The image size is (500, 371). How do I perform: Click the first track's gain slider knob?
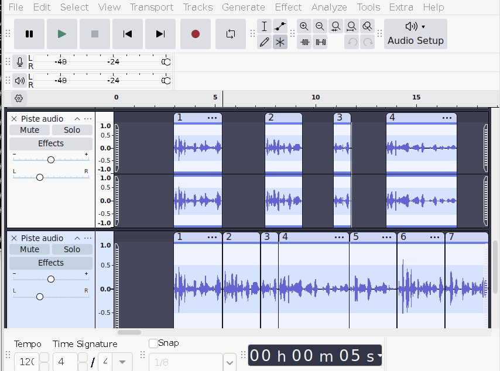(51, 160)
